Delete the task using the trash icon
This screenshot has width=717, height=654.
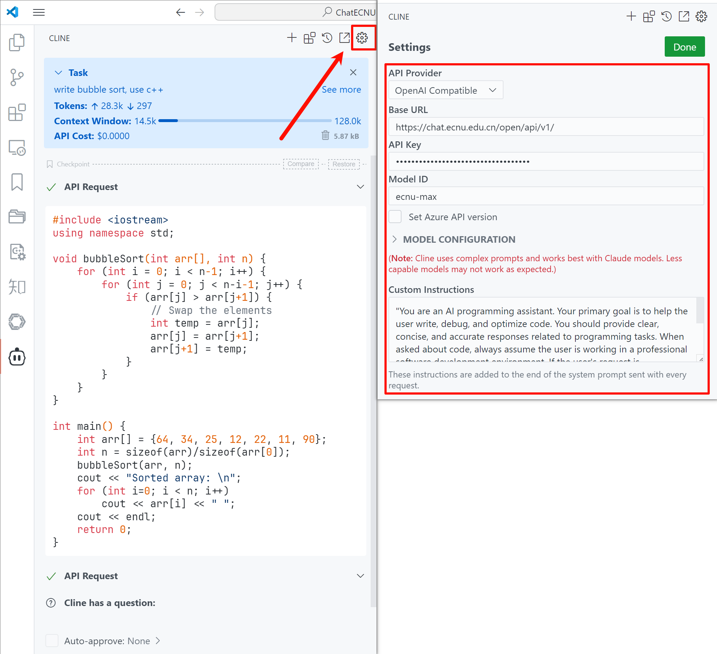pos(325,136)
